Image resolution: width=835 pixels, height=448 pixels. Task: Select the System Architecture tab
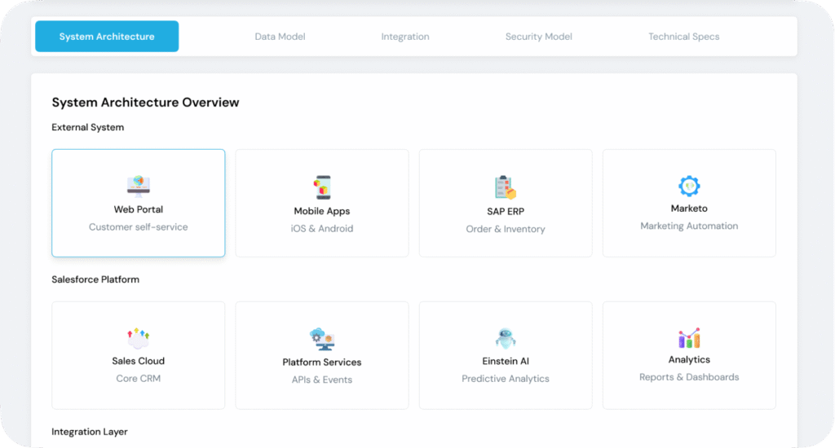click(x=107, y=37)
